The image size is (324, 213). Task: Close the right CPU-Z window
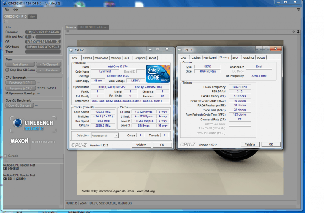pyautogui.click(x=275, y=49)
